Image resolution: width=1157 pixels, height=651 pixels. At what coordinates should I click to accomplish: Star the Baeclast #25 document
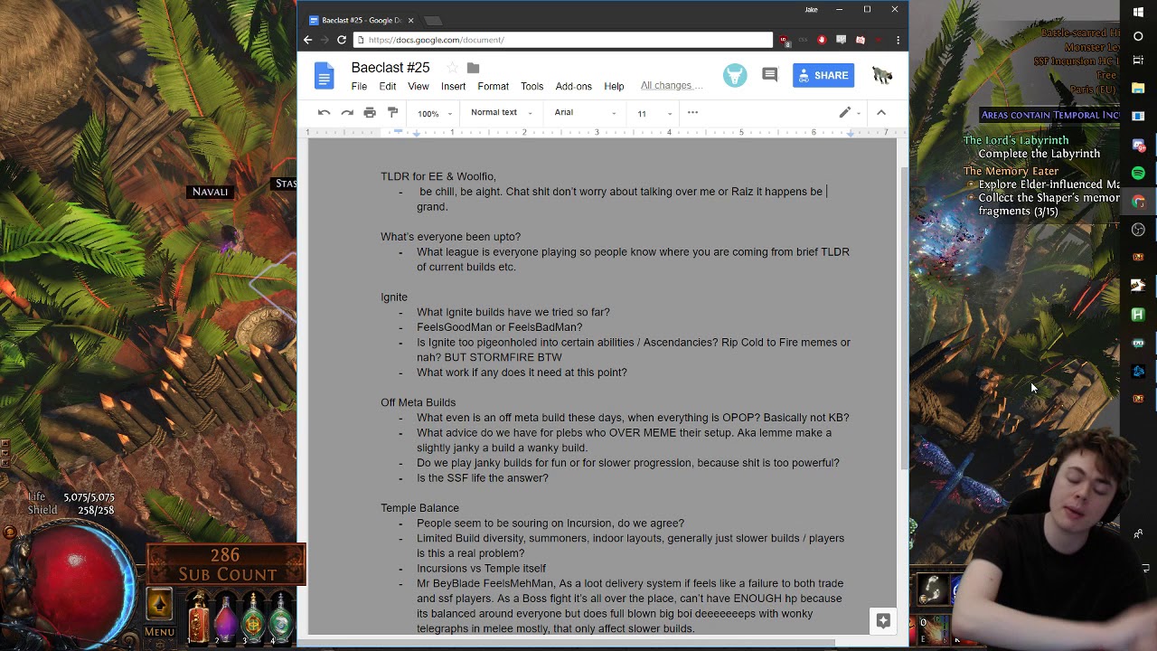coord(452,68)
